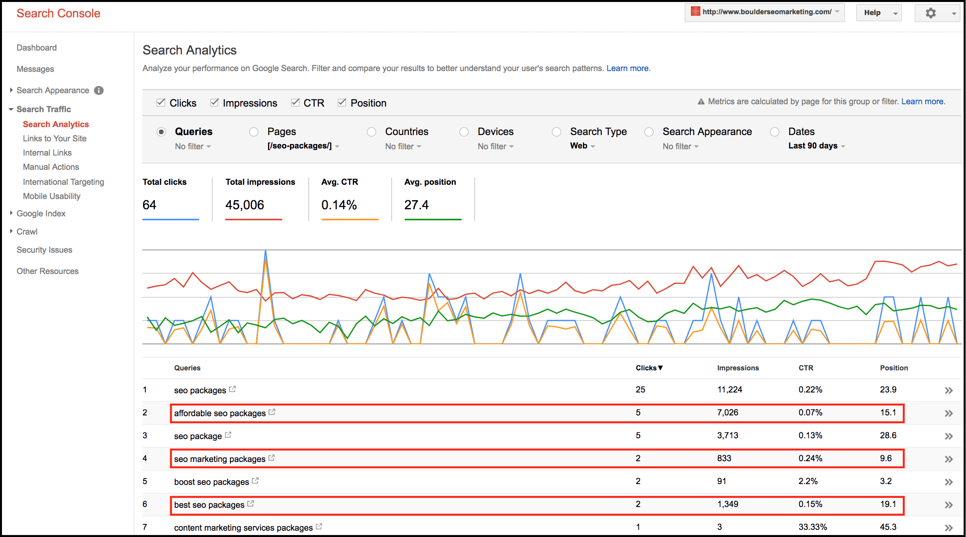Screen dimensions: 966x537
Task: Open the Pages /seo-packages/ filter dropdown
Action: coord(303,146)
